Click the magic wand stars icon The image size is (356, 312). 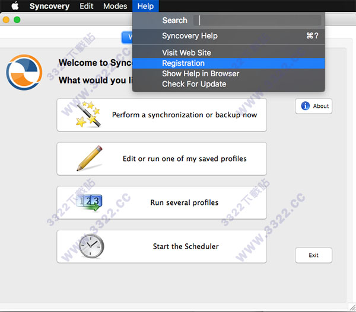[88, 114]
